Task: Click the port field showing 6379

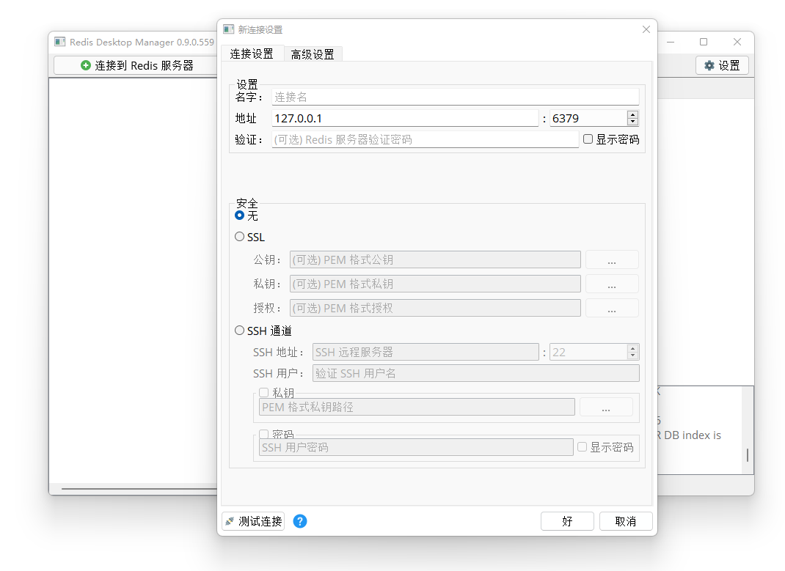Action: point(588,119)
